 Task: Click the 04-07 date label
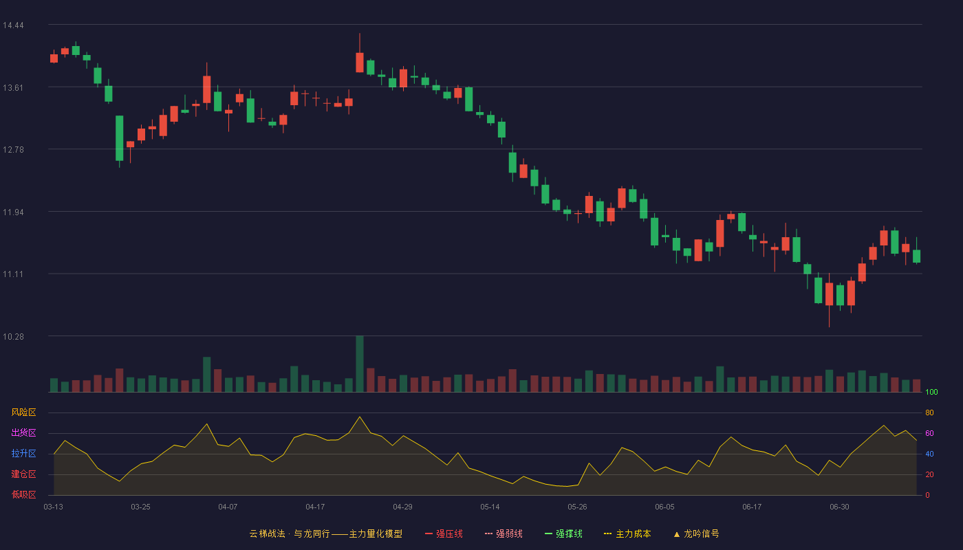228,507
